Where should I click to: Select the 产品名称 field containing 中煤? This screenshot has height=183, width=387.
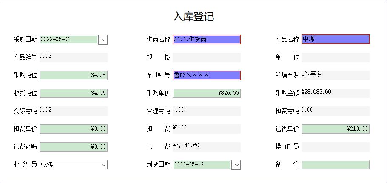click(x=336, y=39)
